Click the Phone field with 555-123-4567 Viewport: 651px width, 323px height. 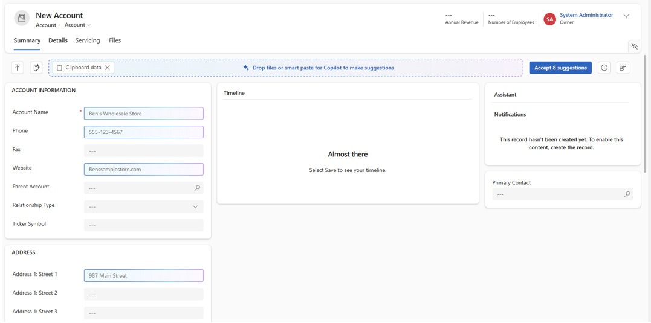(x=144, y=132)
